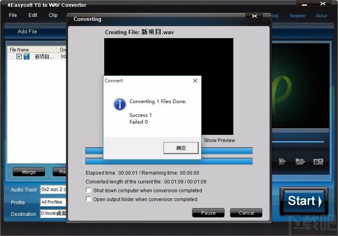Image resolution: width=338 pixels, height=236 pixels.
Task: Click Add File in main toolbar
Action: pyautogui.click(x=27, y=31)
